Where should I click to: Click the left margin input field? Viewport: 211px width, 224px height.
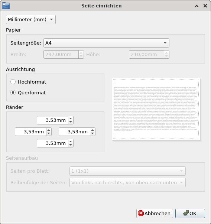point(30,132)
